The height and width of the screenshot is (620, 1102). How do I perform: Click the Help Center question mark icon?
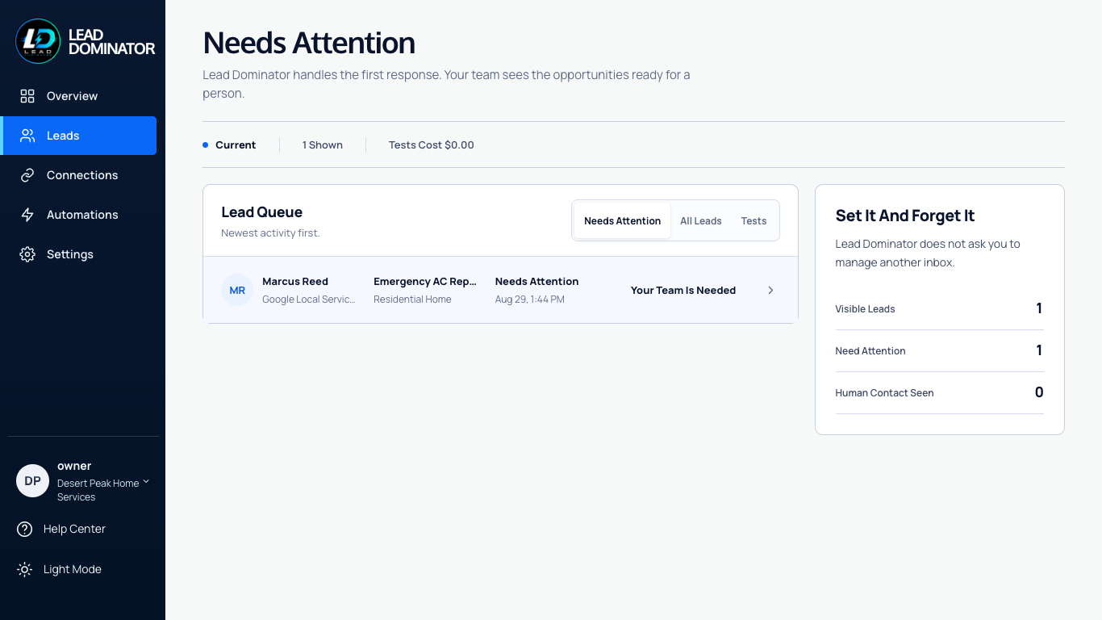25,530
